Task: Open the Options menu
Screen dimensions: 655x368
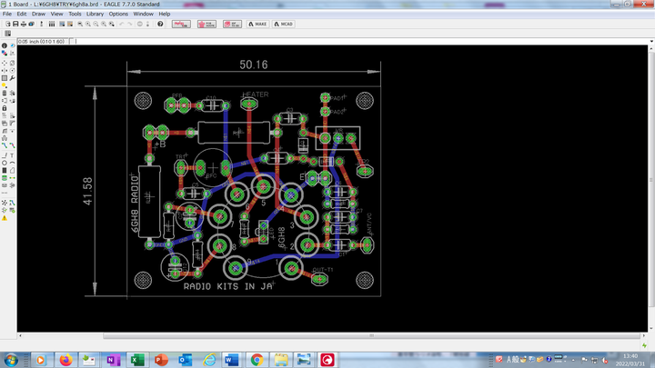Action: point(118,15)
